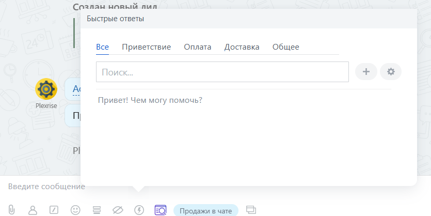Choose the reply Привет! Чем могу помочь?

150,100
